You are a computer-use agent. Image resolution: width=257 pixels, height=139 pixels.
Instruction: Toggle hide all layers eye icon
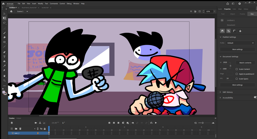[x=41, y=129]
